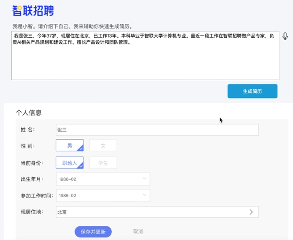
Task: Select 男 gender option
Action: coord(69,145)
